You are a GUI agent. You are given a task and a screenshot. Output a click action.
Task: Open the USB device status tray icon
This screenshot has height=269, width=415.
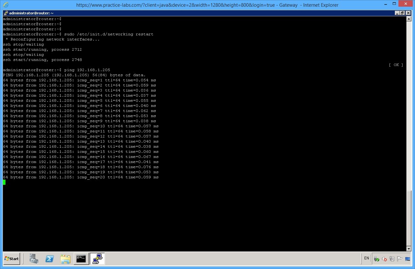coord(376,259)
